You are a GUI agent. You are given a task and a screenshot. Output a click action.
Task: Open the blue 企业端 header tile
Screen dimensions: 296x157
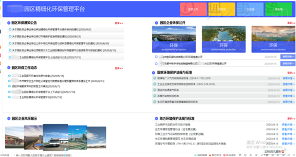pyautogui.click(x=250, y=9)
